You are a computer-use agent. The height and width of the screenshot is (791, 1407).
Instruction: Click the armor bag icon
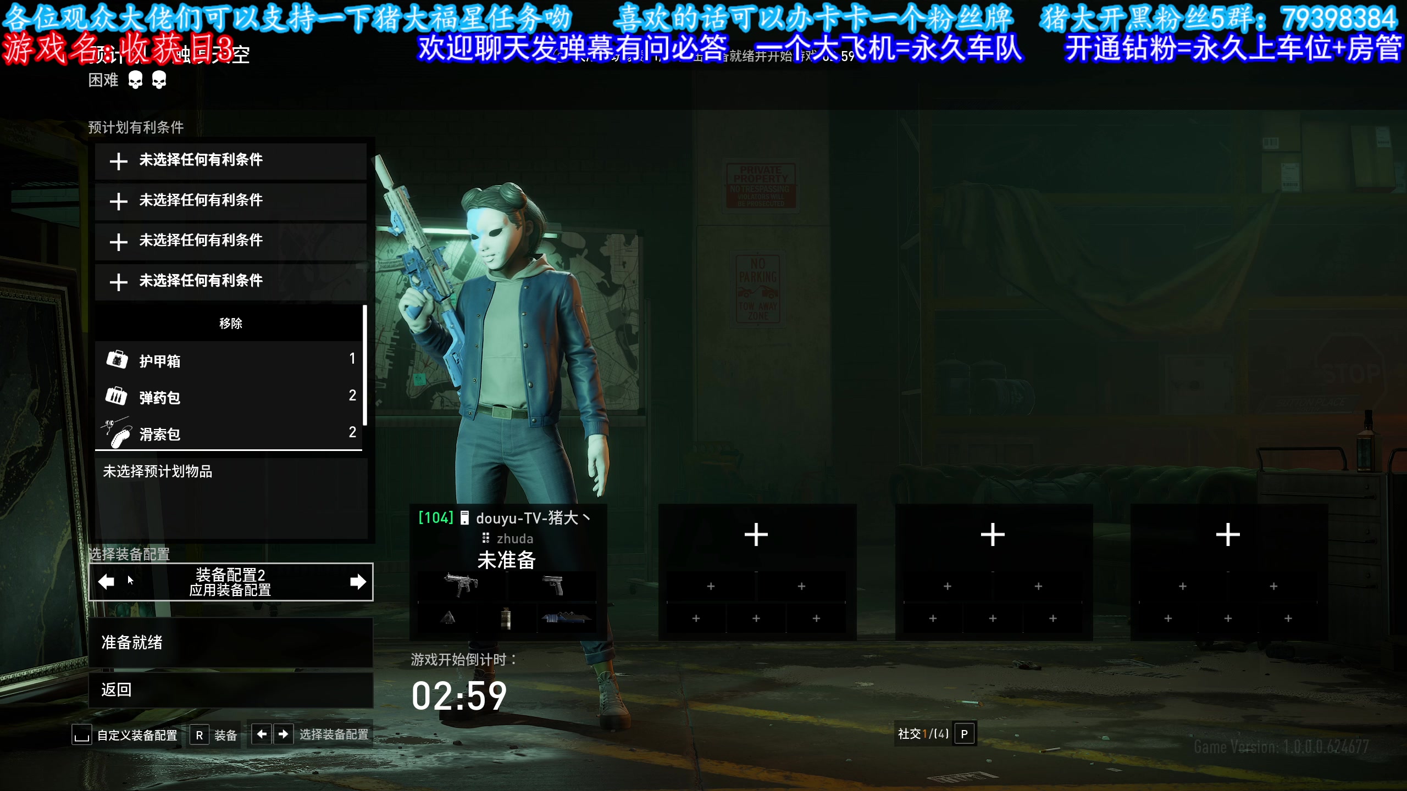click(x=117, y=360)
